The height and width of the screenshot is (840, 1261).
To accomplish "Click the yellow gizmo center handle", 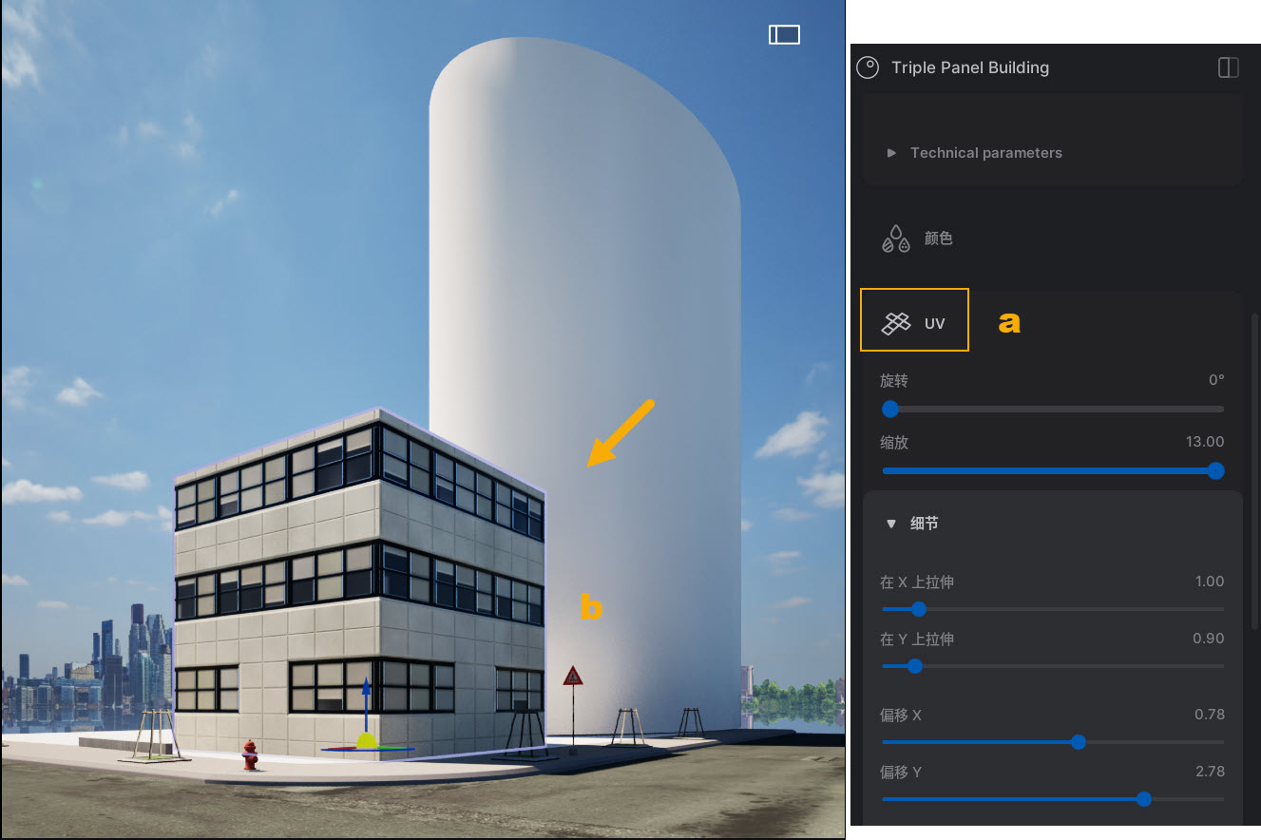I will (367, 741).
